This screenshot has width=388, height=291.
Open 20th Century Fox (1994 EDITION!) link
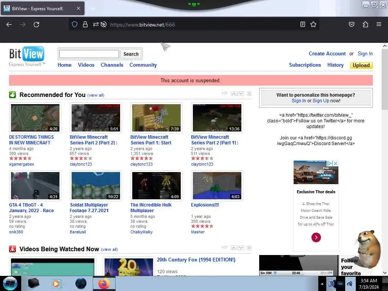(x=196, y=260)
